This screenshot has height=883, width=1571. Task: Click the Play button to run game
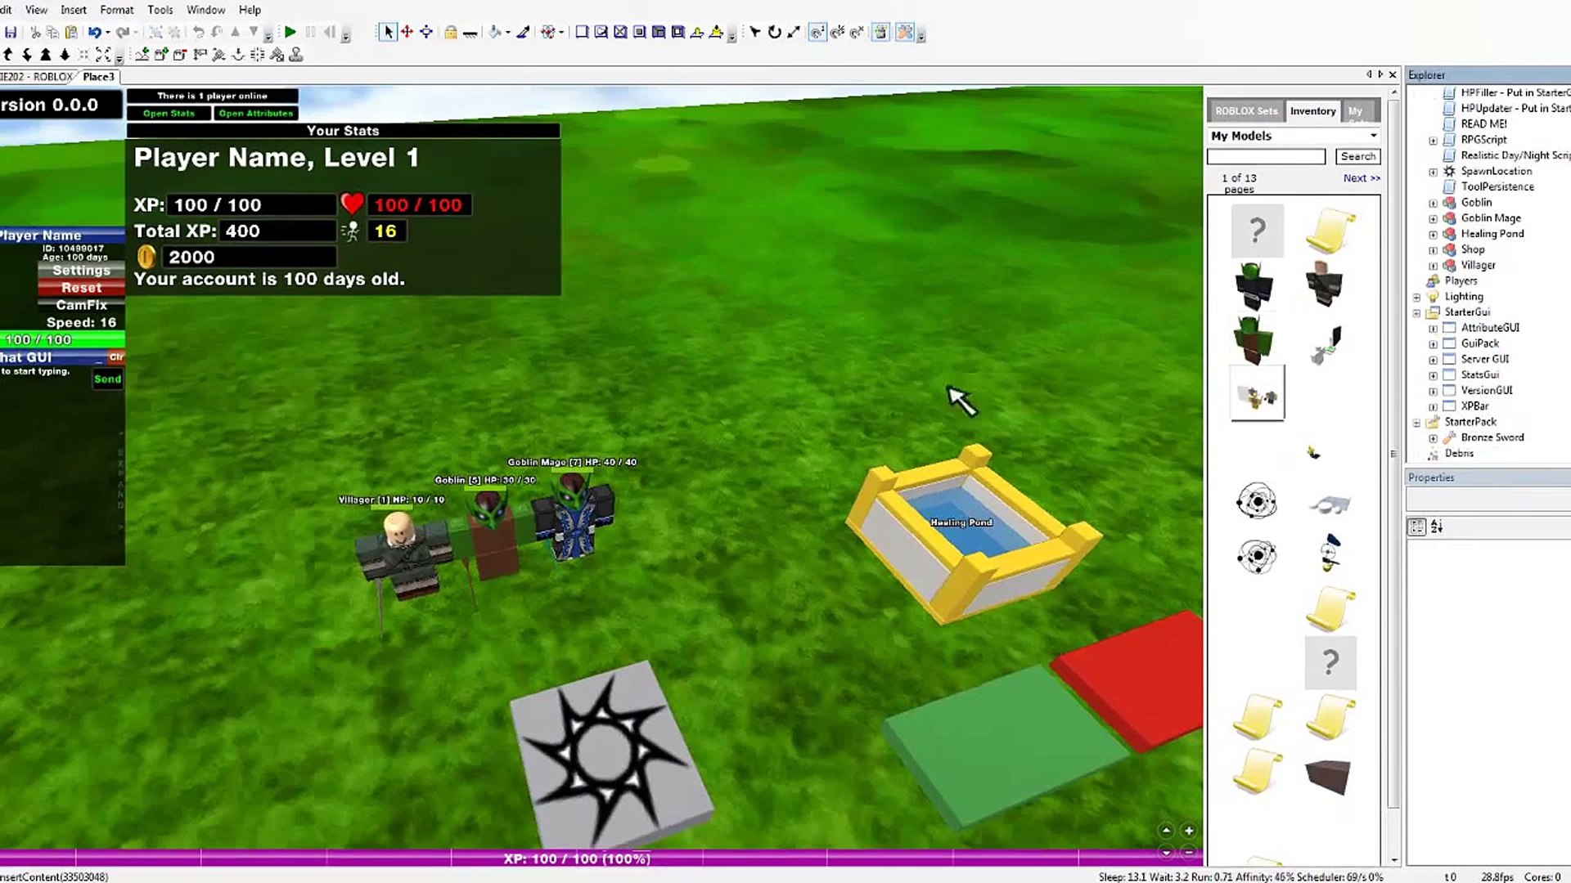pos(290,33)
